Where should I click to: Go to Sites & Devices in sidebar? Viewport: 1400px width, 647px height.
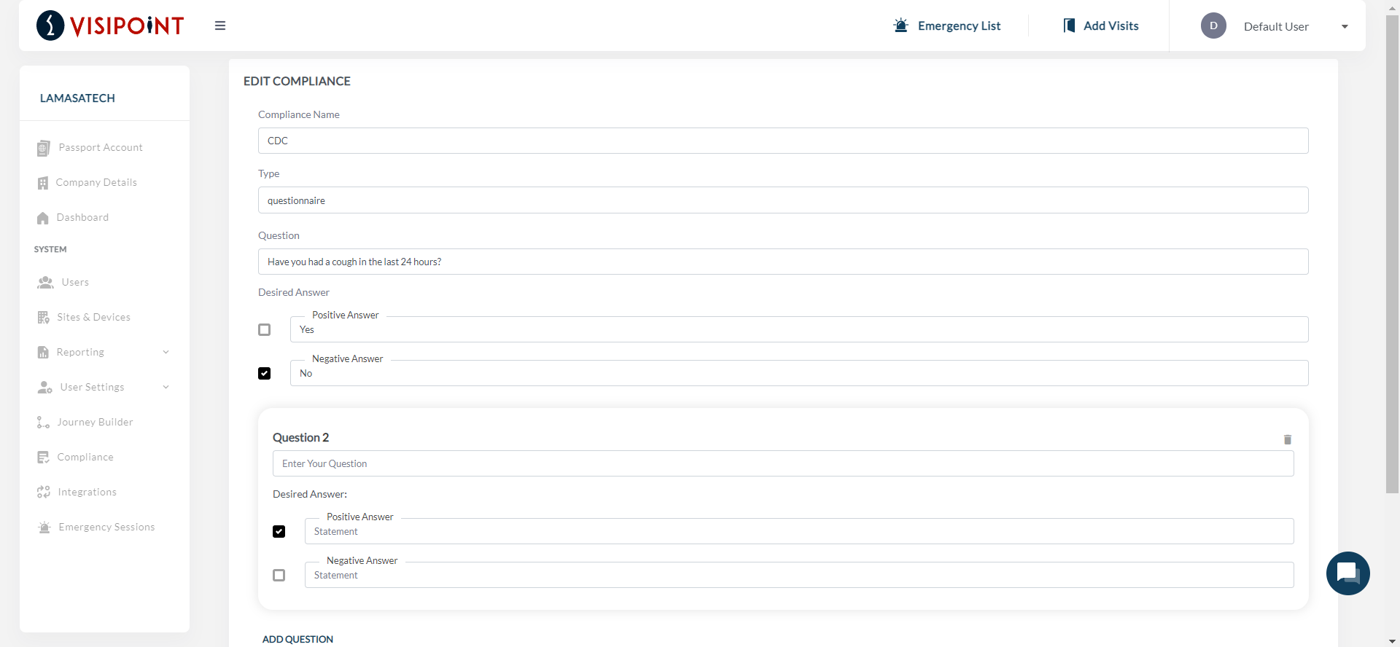[x=93, y=317]
